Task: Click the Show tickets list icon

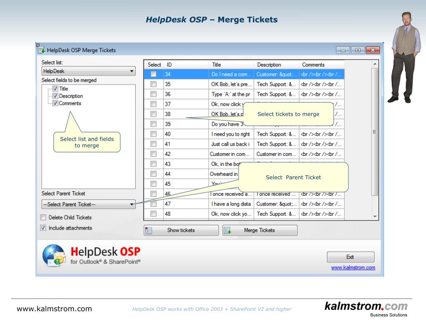Action: point(149,230)
